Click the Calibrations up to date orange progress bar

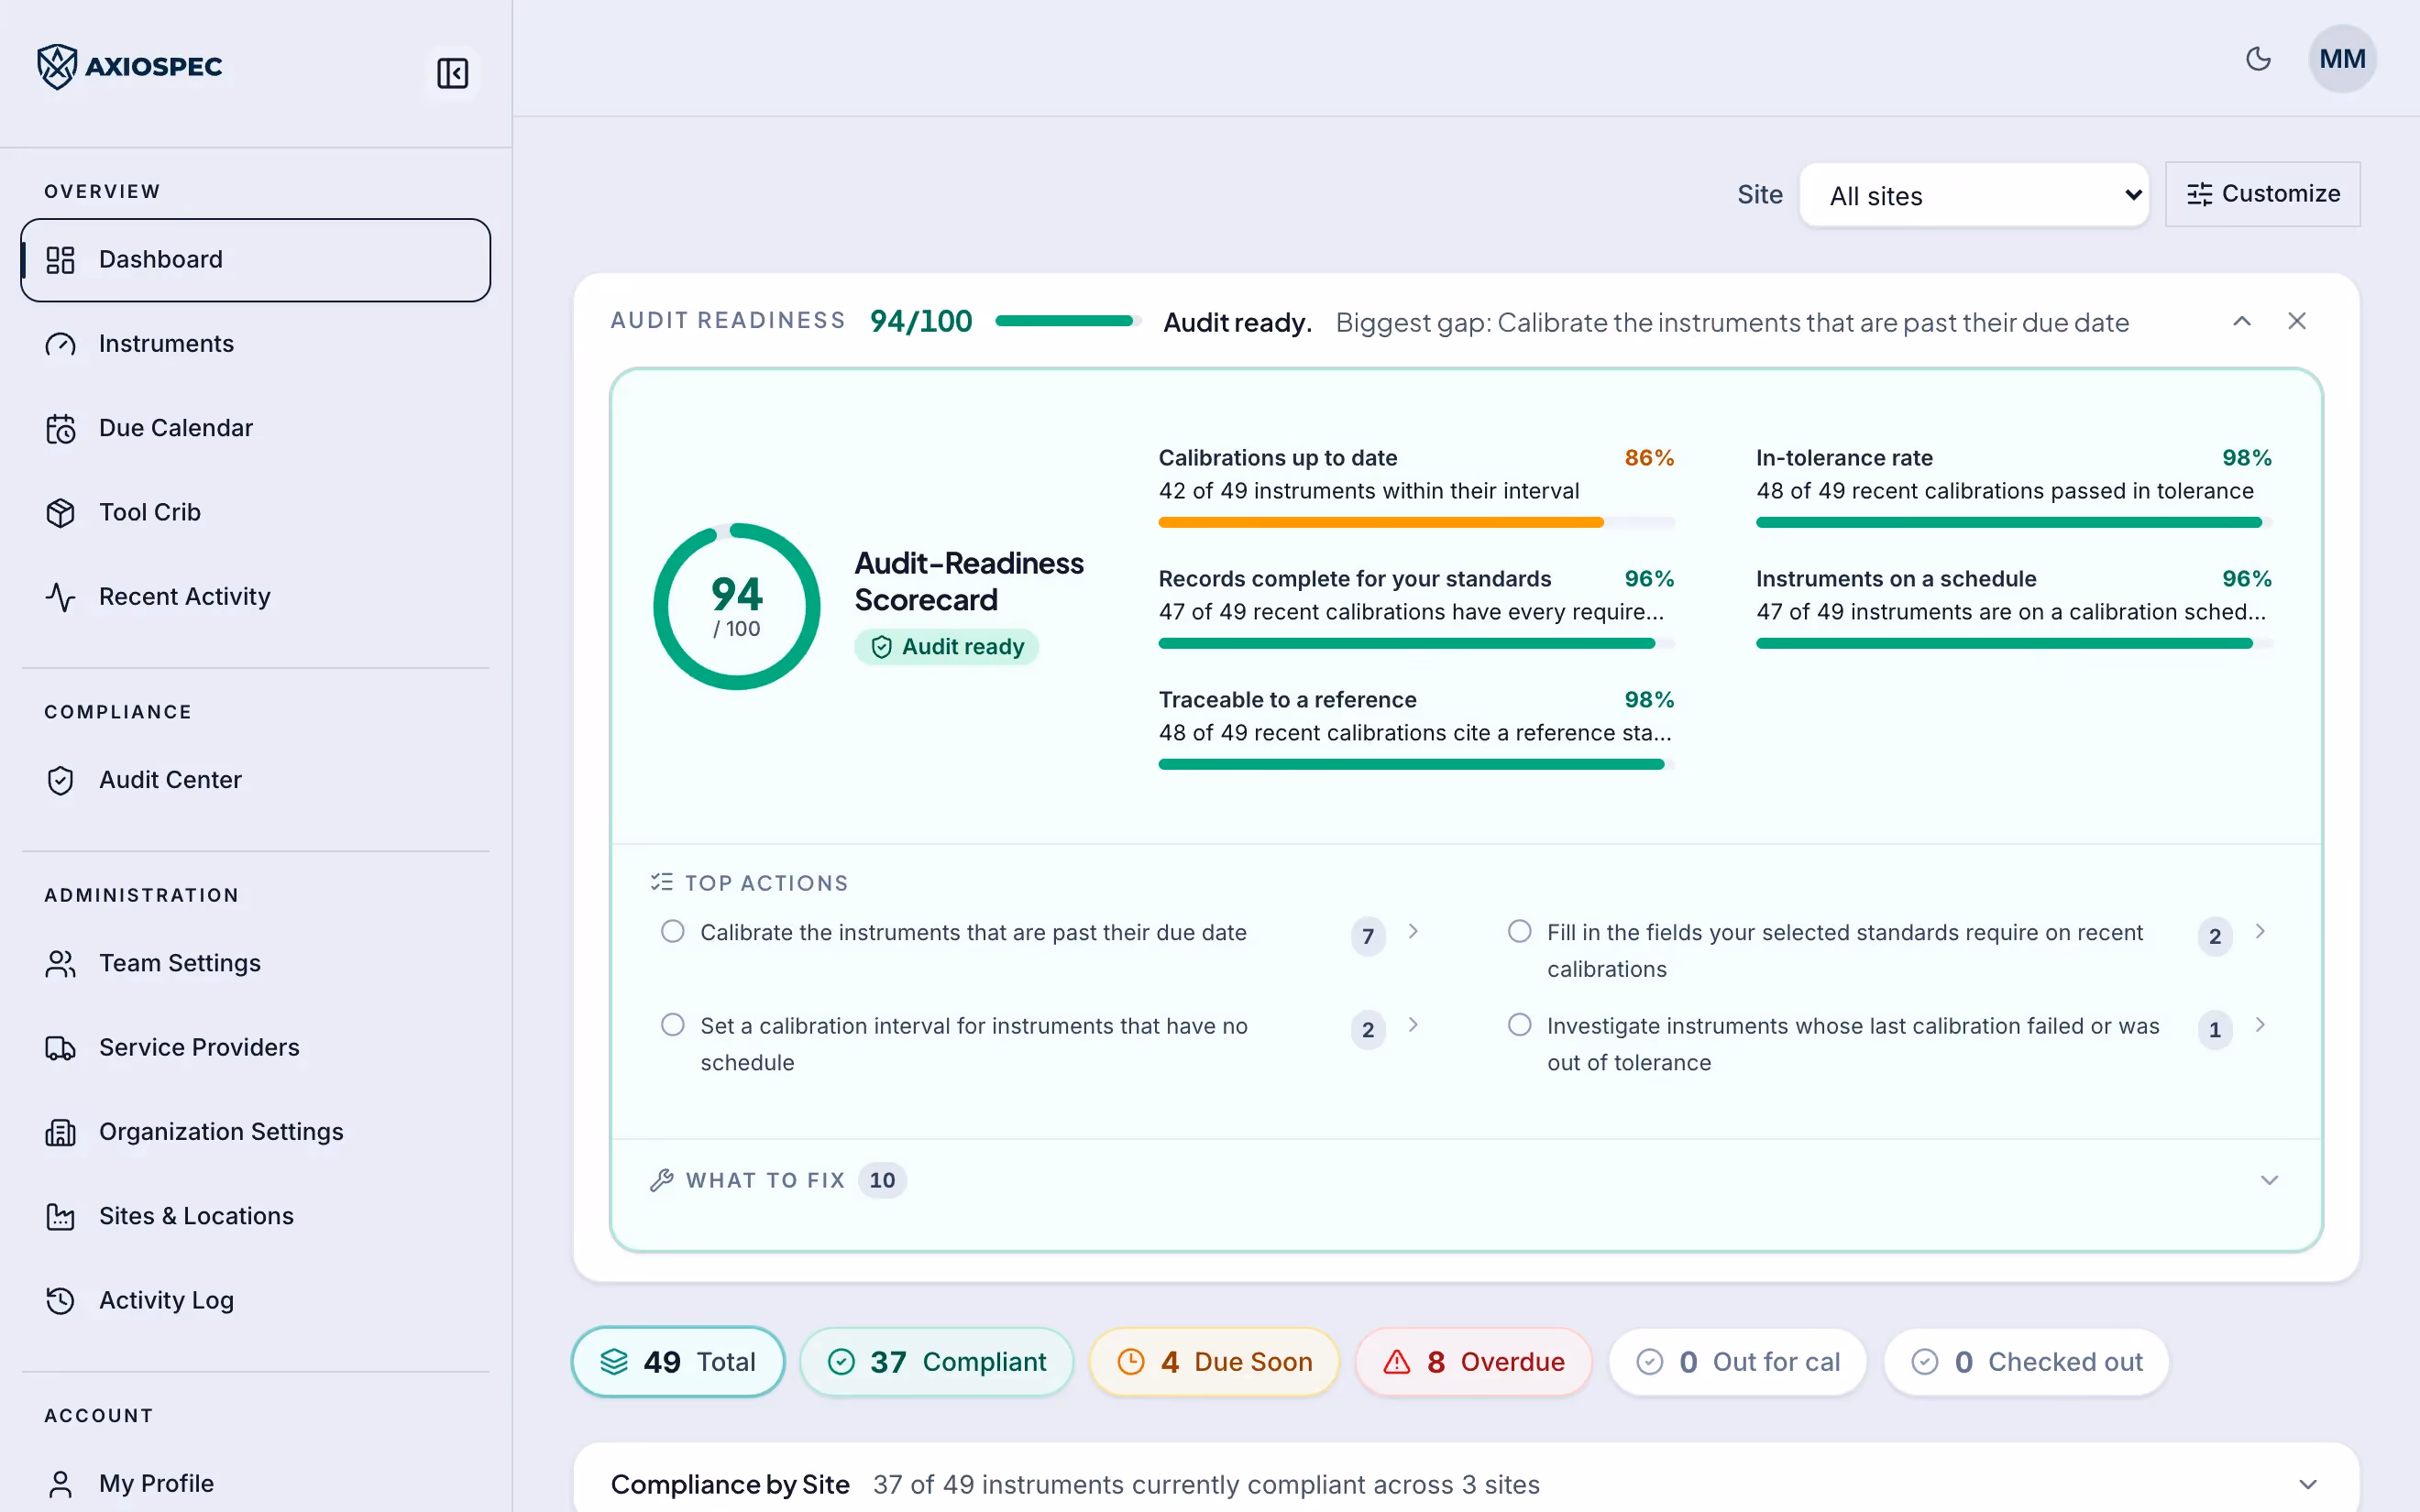1416,522
